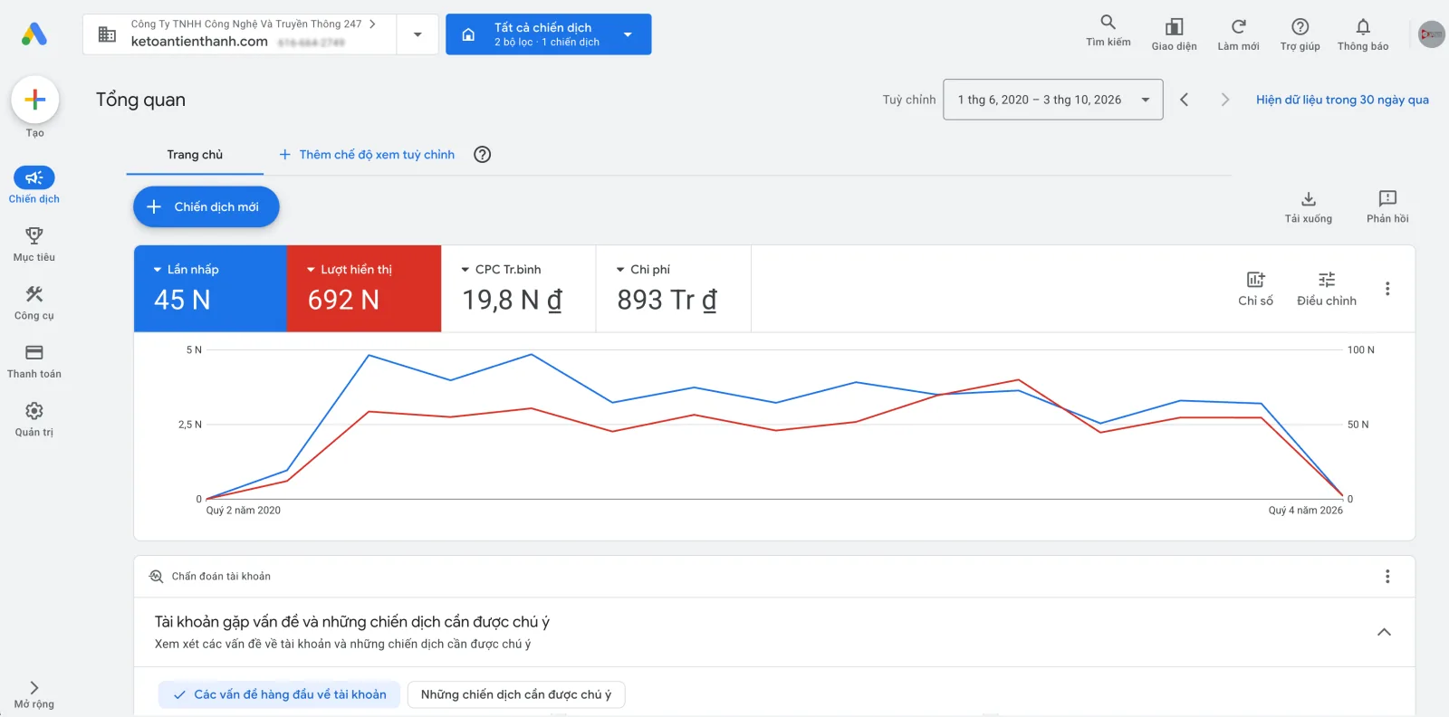Open account switcher dropdown arrow
The image size is (1449, 717).
(417, 34)
